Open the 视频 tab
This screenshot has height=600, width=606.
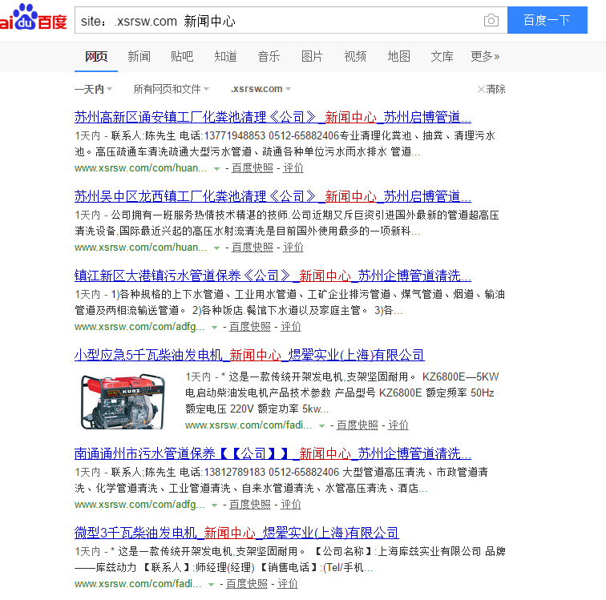tap(355, 56)
